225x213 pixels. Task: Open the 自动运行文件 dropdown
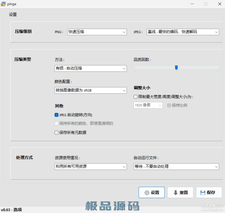(176, 167)
